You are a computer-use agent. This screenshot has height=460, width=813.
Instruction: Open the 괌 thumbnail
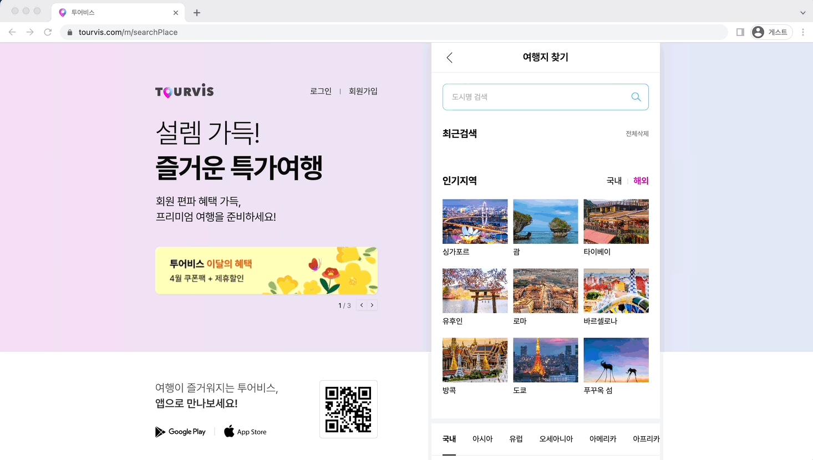point(545,222)
